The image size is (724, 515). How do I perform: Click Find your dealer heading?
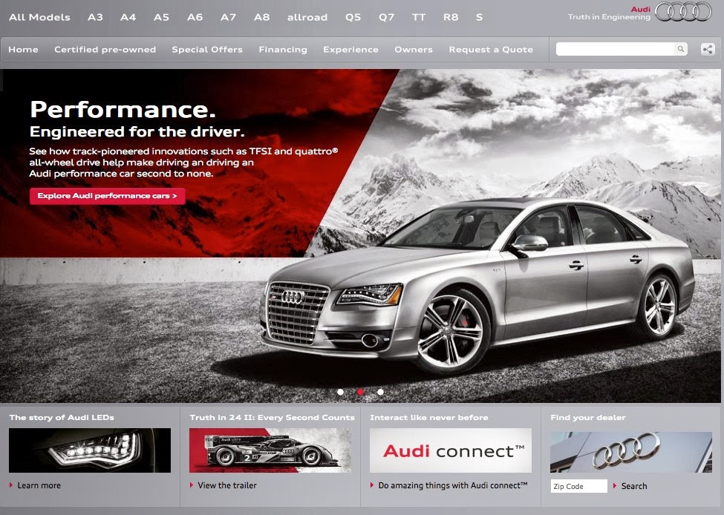588,417
